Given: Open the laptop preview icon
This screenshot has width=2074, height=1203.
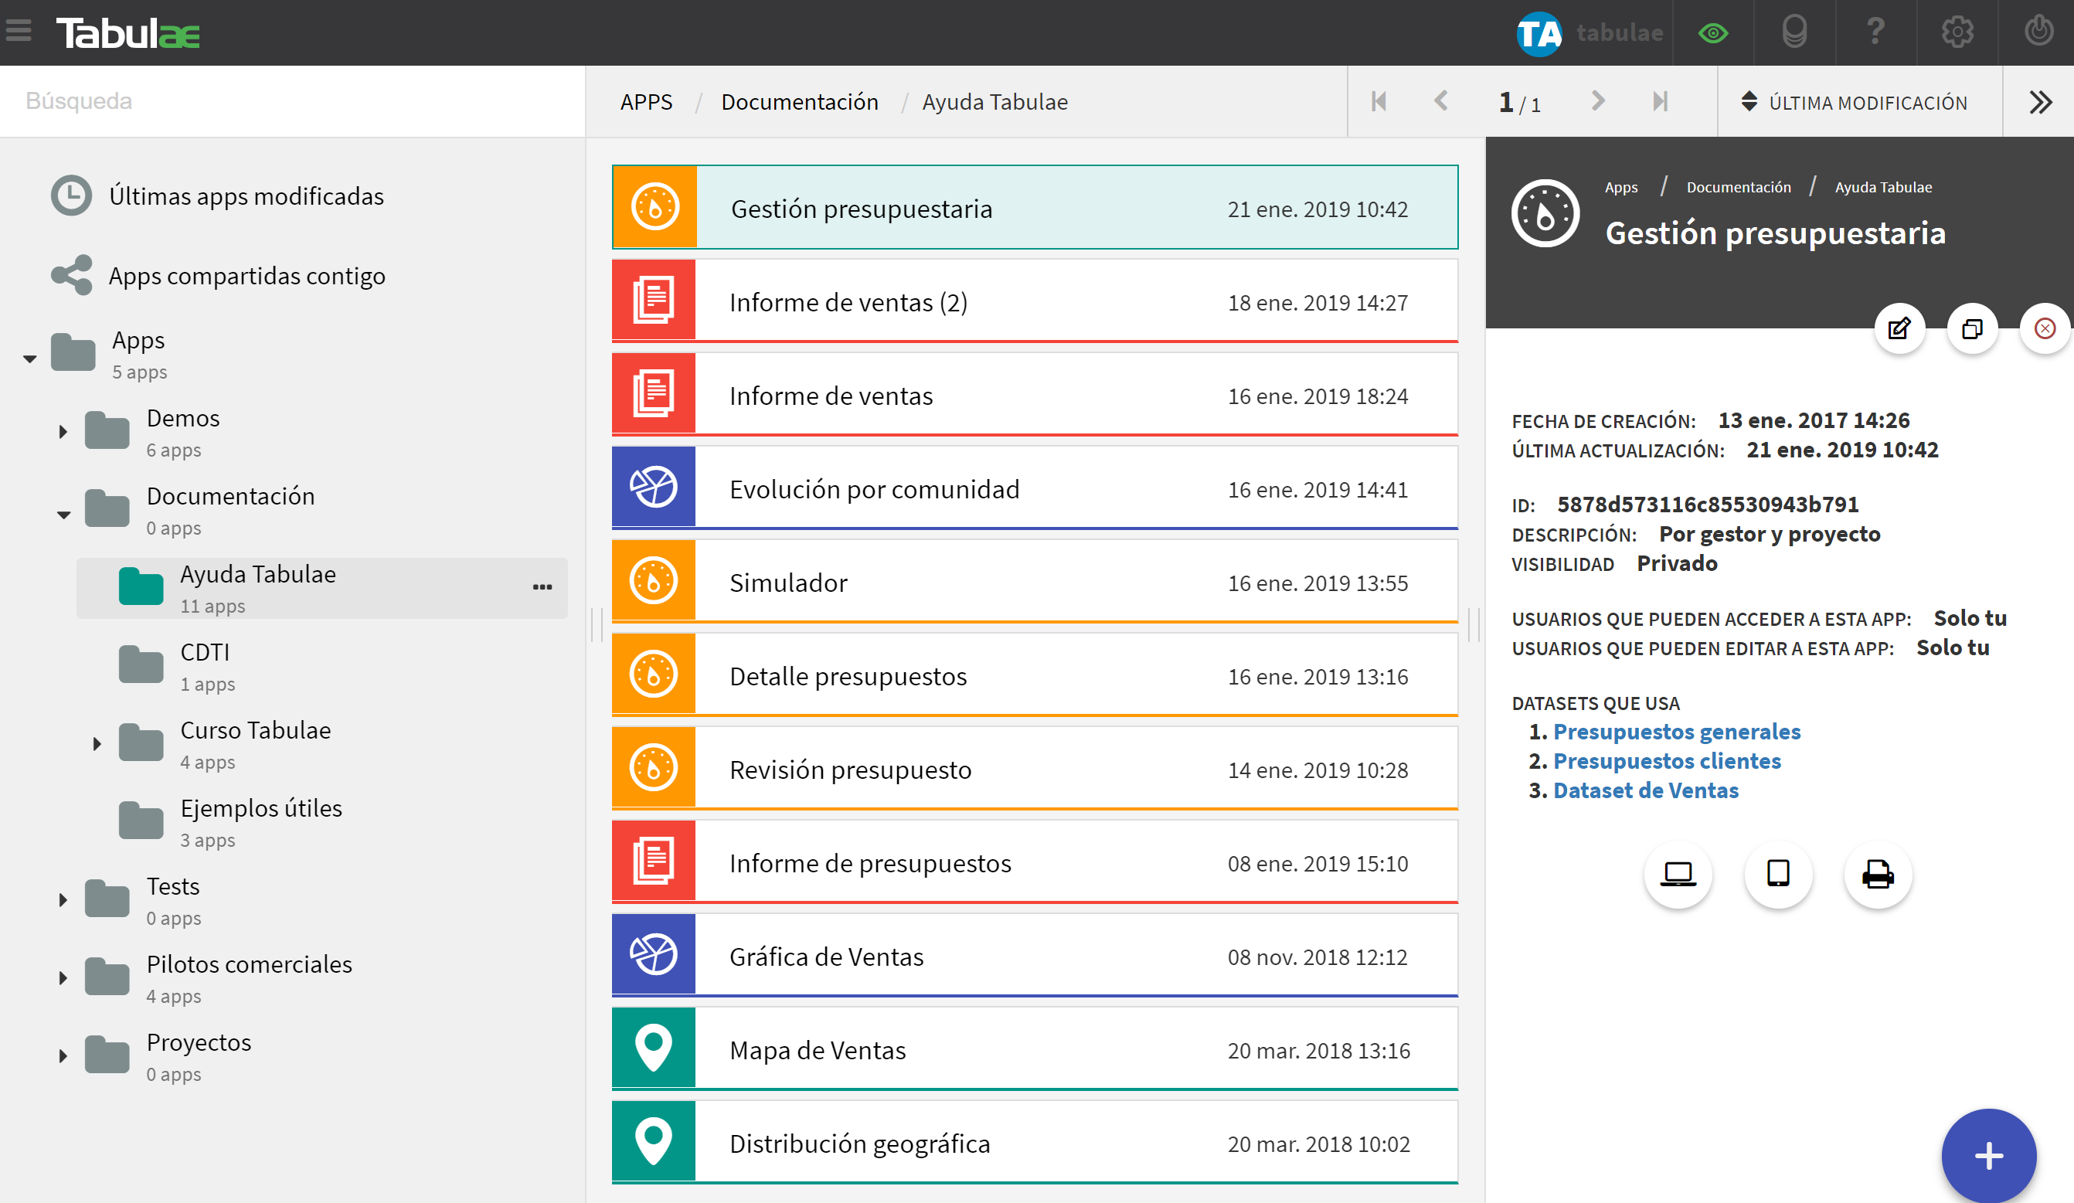Looking at the screenshot, I should pyautogui.click(x=1678, y=874).
